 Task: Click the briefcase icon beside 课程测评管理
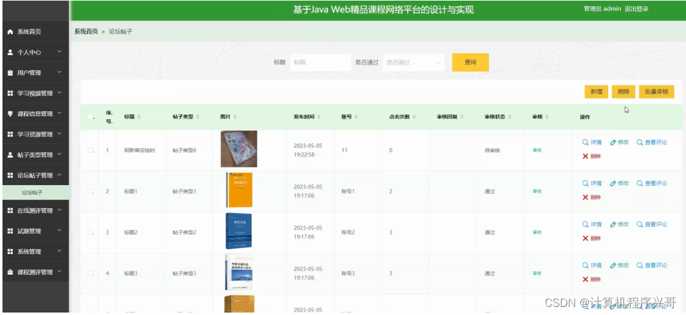[11, 273]
